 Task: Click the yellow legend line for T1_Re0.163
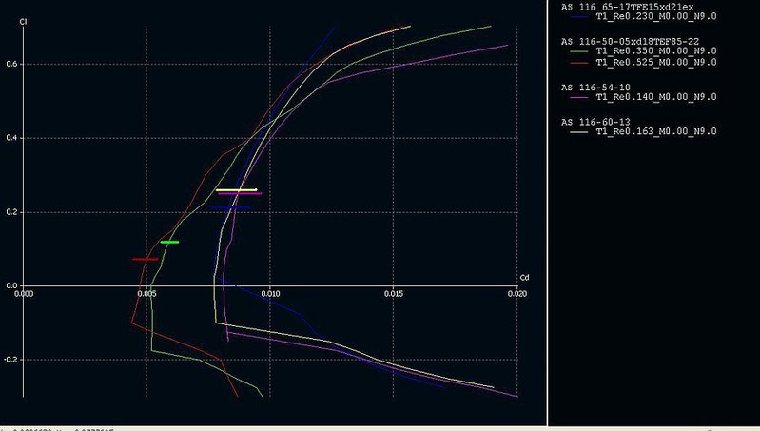(575, 131)
